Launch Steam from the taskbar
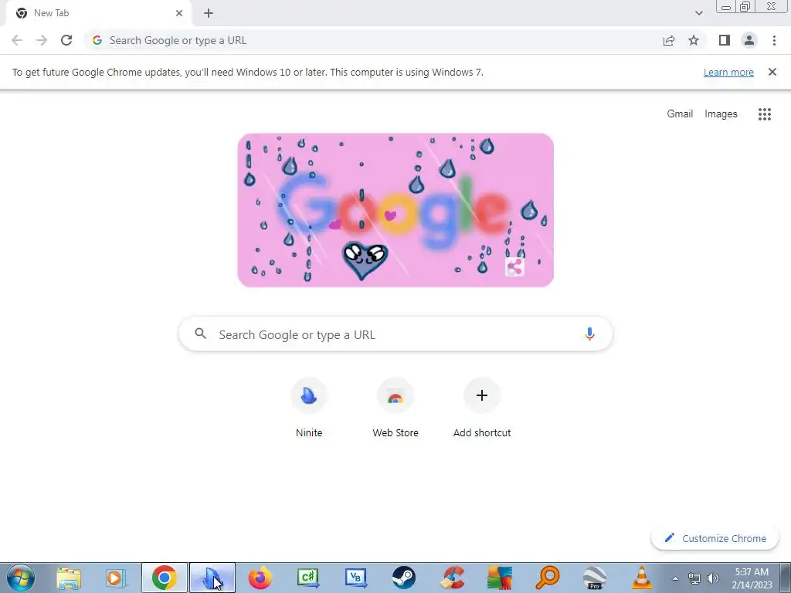Viewport: 791px width, 593px height. click(x=403, y=578)
